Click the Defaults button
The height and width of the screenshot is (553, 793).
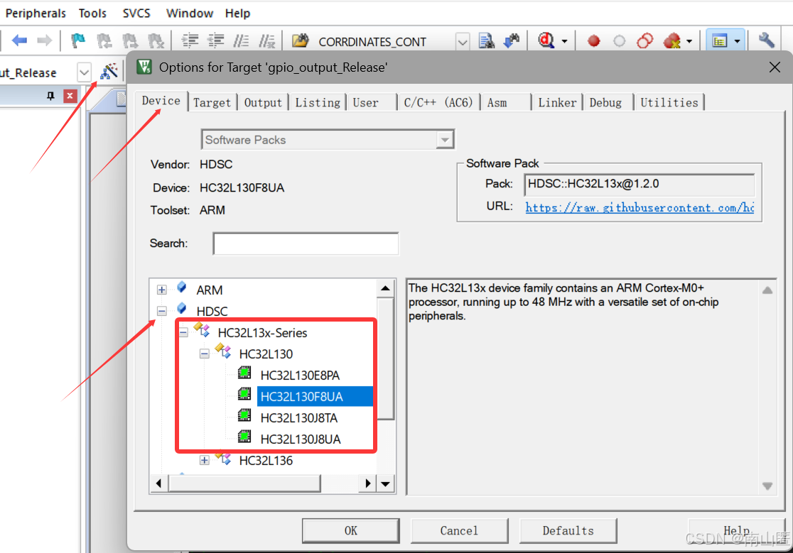click(x=568, y=531)
